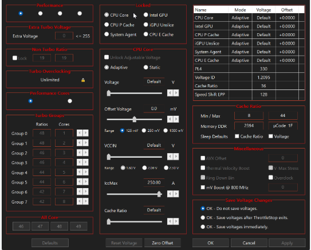Nudge VCCIN right arrow
The image size is (311, 250).
[176, 157]
